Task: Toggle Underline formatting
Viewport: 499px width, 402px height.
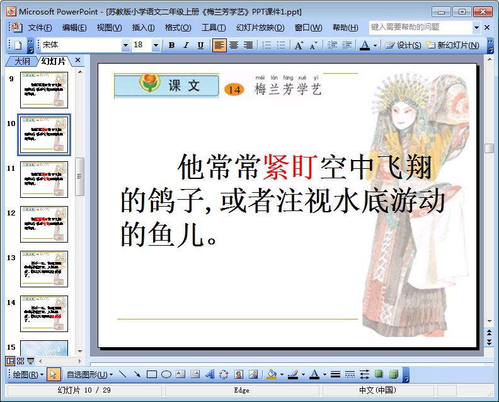Action: (x=200, y=45)
